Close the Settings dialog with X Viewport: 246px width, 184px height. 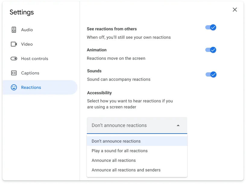click(x=235, y=10)
